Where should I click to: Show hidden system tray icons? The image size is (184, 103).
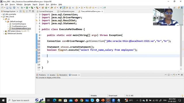click(x=137, y=100)
